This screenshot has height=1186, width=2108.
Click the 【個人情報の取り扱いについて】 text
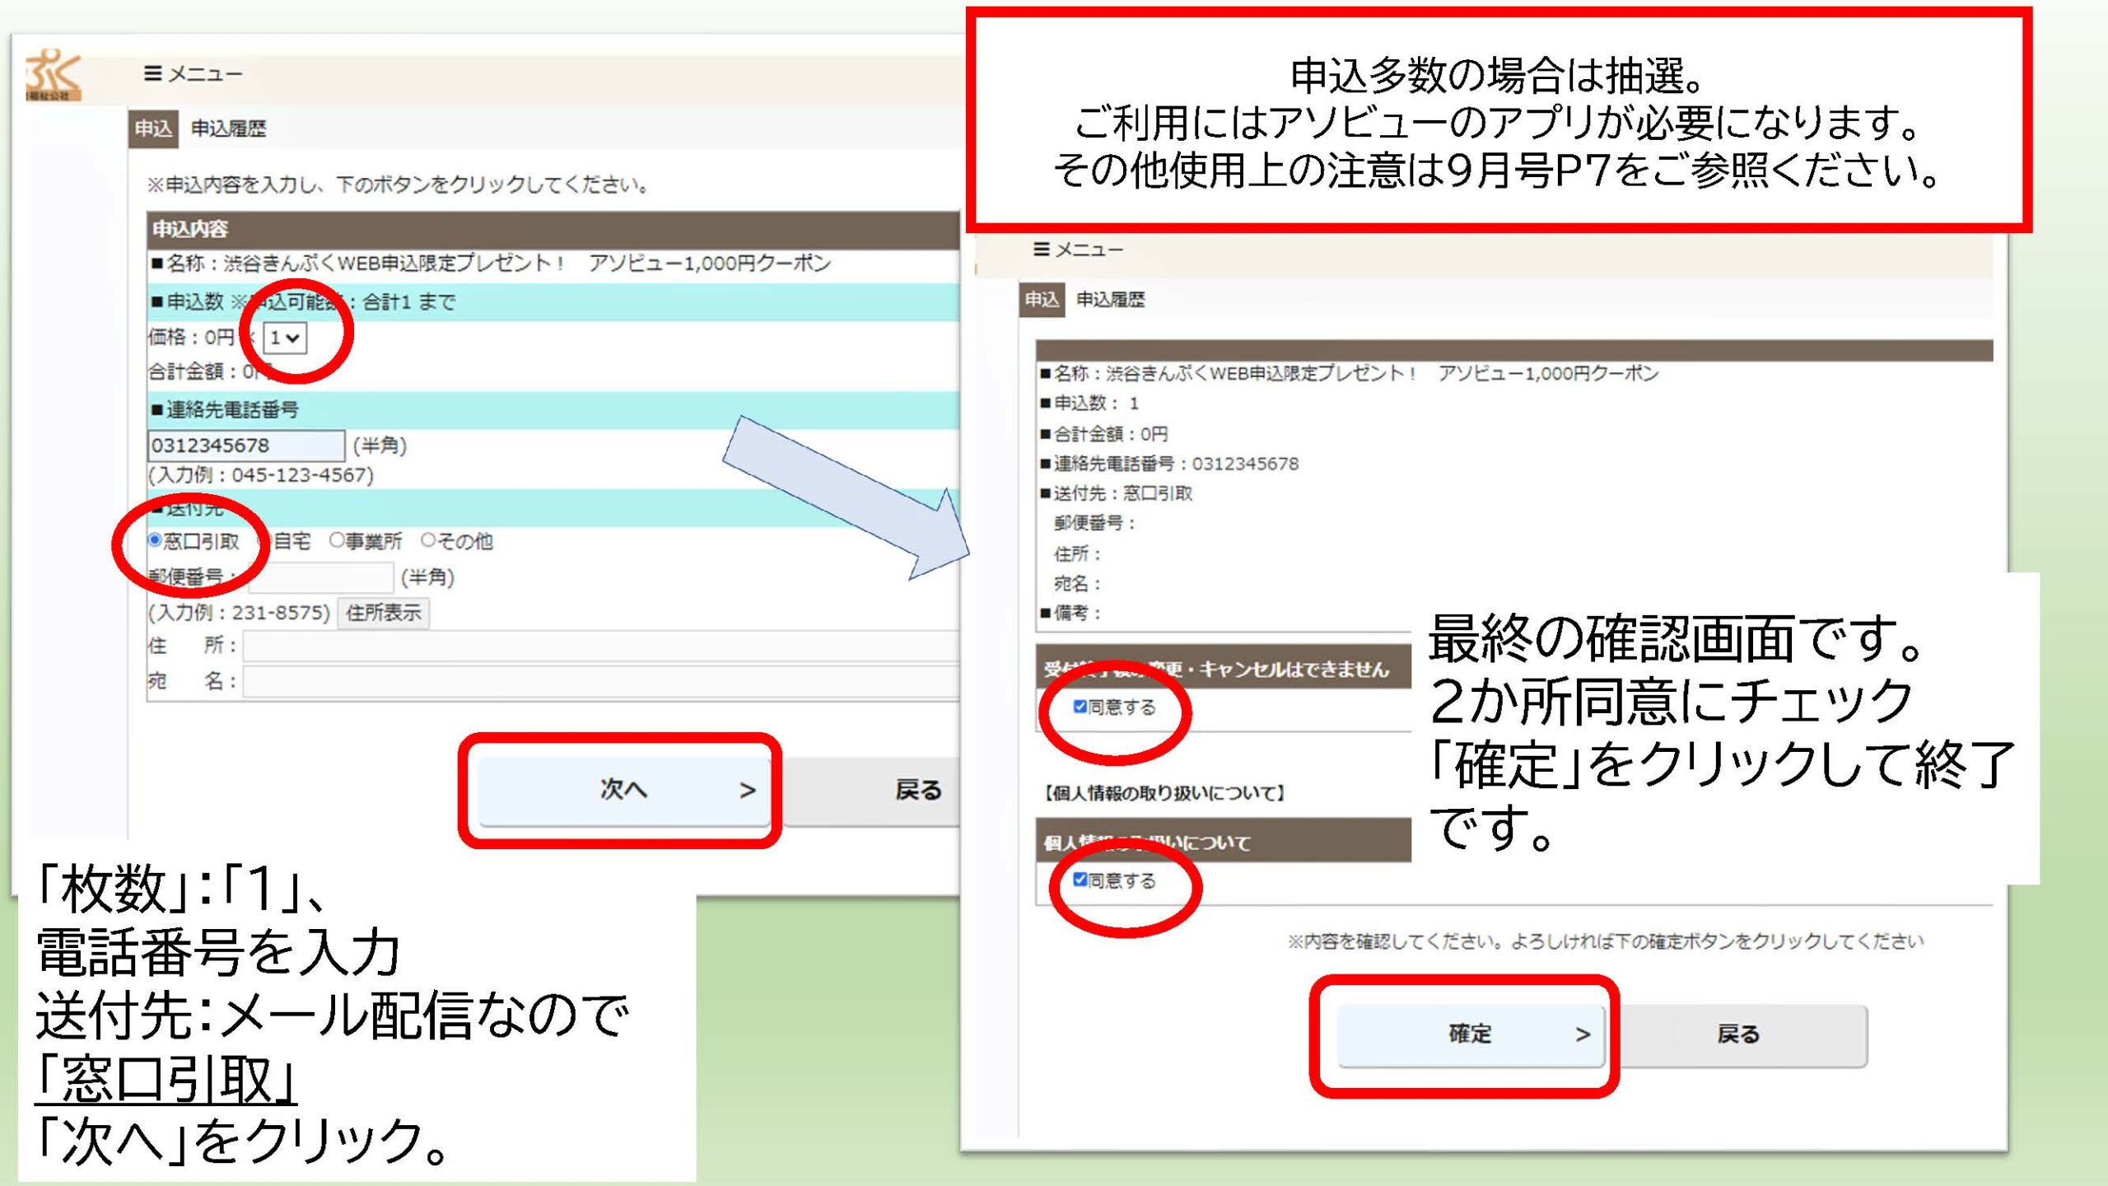click(x=1164, y=793)
